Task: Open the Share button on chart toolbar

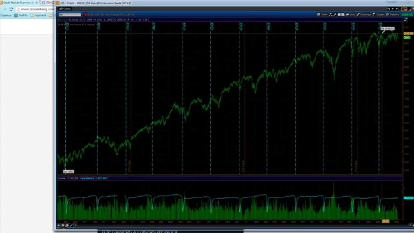Action: (x=322, y=15)
